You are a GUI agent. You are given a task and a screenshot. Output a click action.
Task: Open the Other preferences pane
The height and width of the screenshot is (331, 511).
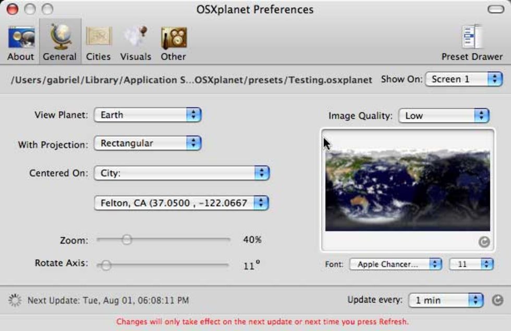coord(173,44)
